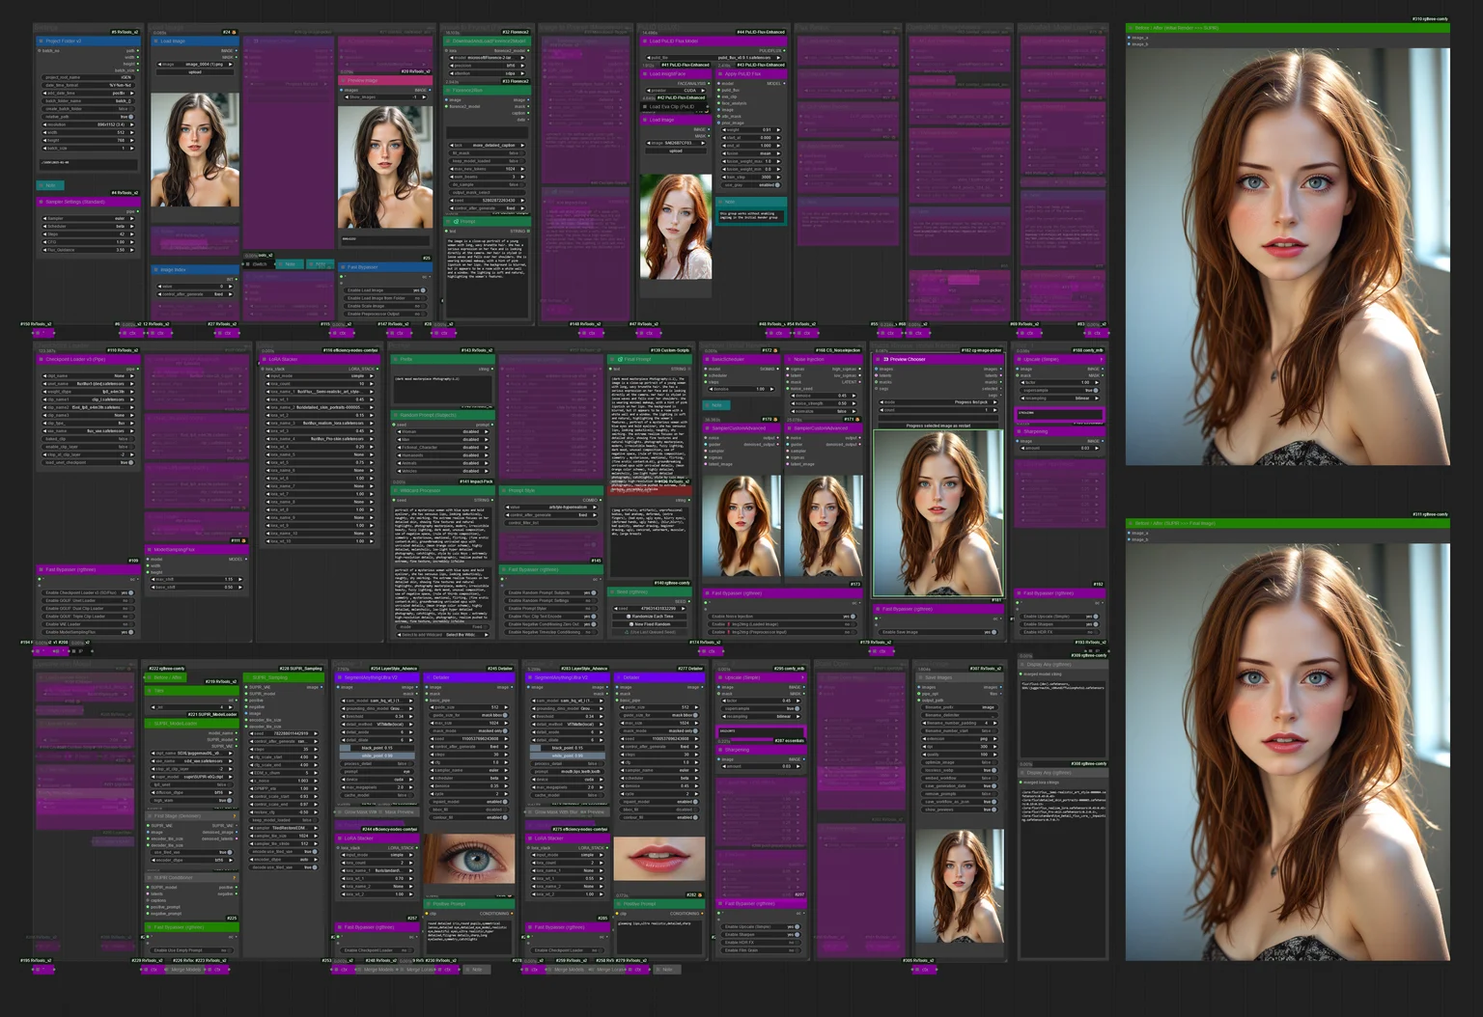This screenshot has width=1483, height=1017.
Task: Collapse the Florence2Run node via its header dot
Action: [x=449, y=91]
